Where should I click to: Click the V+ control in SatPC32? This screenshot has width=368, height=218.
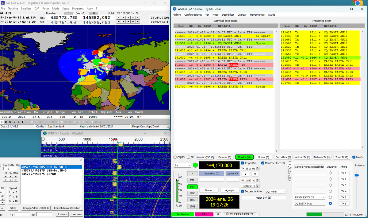click(x=15, y=18)
